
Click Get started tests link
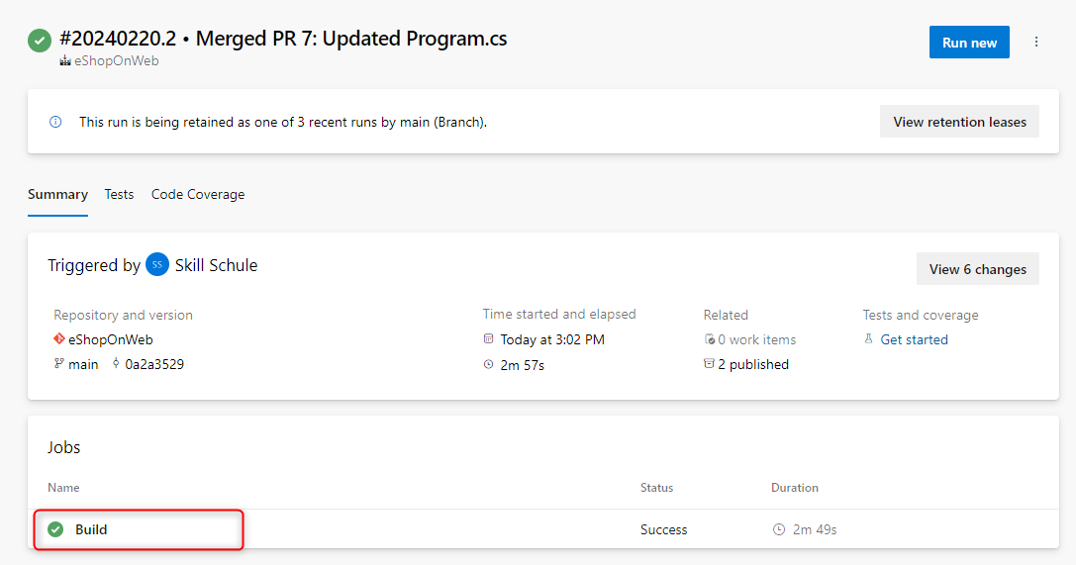pyautogui.click(x=914, y=339)
